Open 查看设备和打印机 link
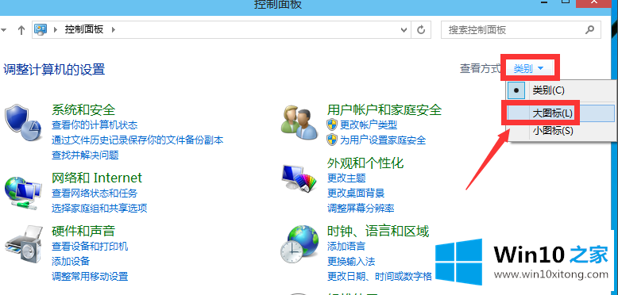The height and width of the screenshot is (295, 618). (x=90, y=247)
